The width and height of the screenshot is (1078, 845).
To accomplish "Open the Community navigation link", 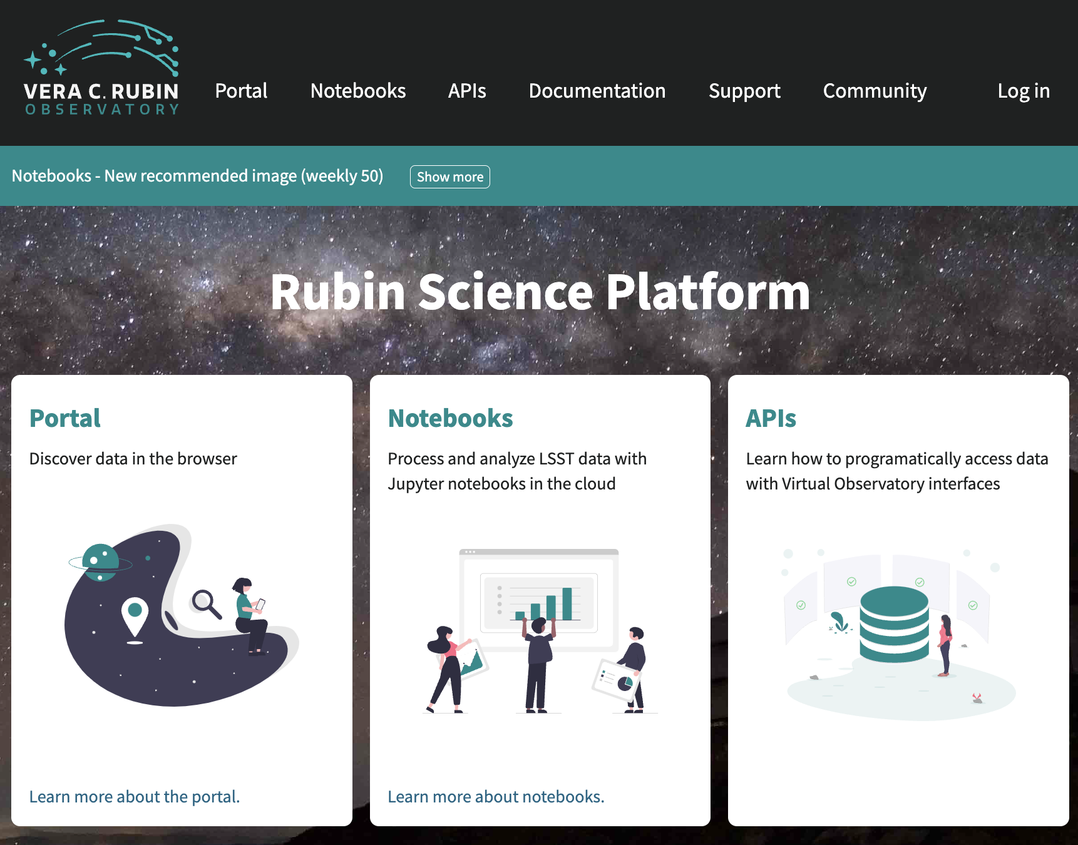I will (875, 91).
